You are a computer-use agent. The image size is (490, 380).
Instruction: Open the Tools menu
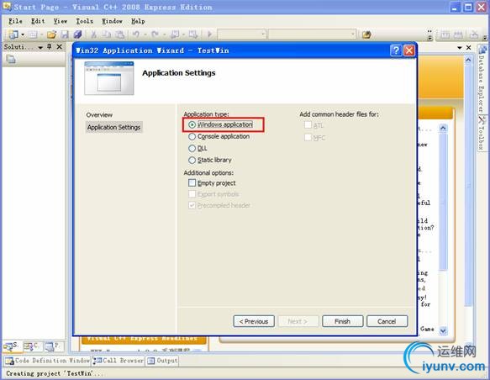click(84, 21)
